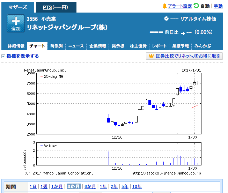
Task: Set chart period to 2年
Action: [114, 186]
